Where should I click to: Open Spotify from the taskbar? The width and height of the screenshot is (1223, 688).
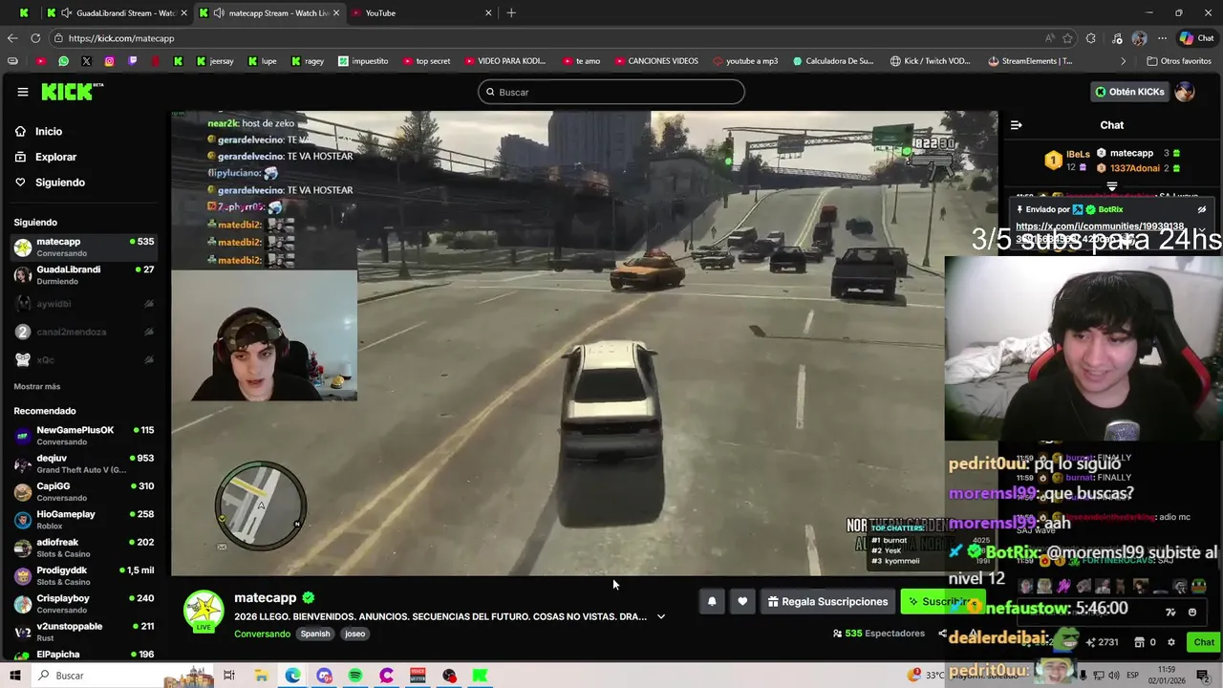tap(355, 676)
